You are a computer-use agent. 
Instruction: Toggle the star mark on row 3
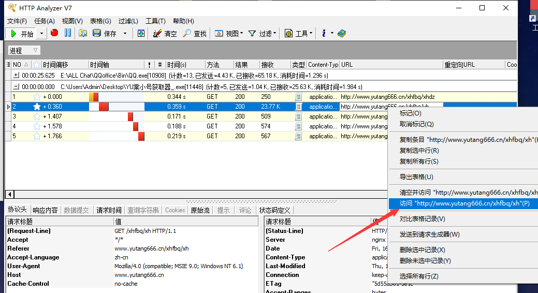tap(36, 116)
